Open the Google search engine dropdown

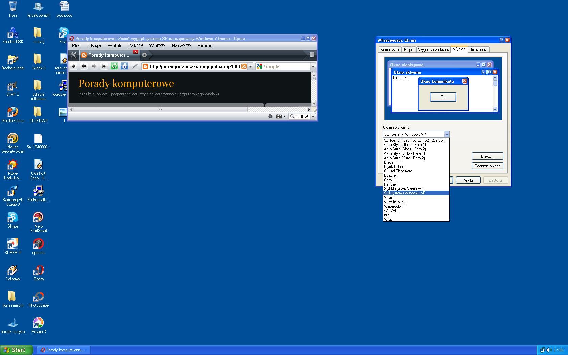click(313, 67)
